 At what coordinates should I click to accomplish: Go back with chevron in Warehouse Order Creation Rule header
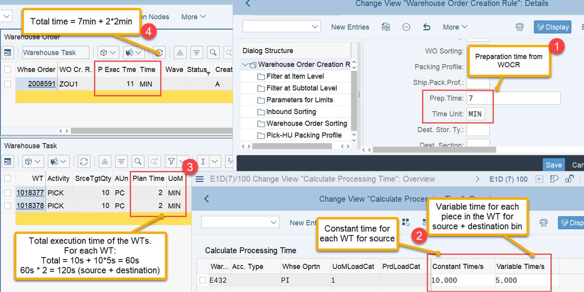[x=248, y=4]
